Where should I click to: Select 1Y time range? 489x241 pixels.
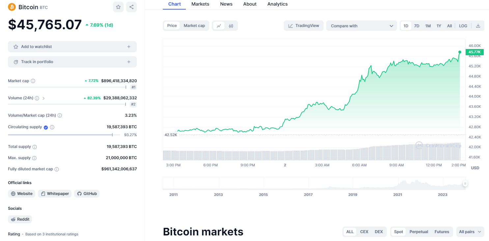point(439,26)
